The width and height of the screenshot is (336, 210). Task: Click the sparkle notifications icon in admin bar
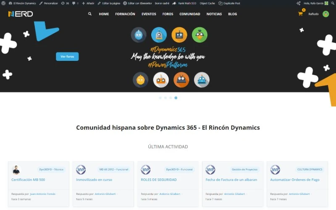tap(299, 3)
